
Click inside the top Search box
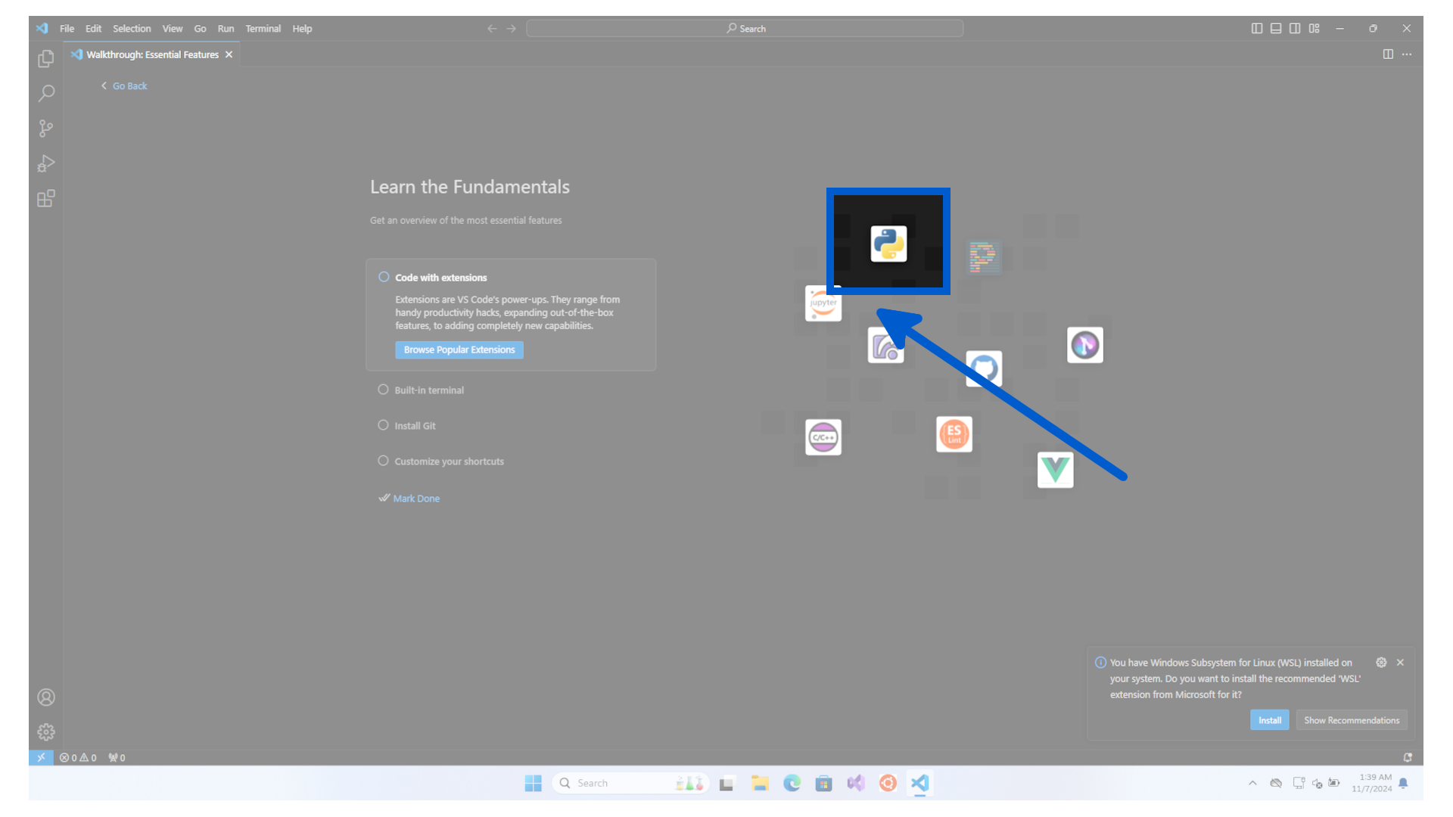click(x=744, y=28)
